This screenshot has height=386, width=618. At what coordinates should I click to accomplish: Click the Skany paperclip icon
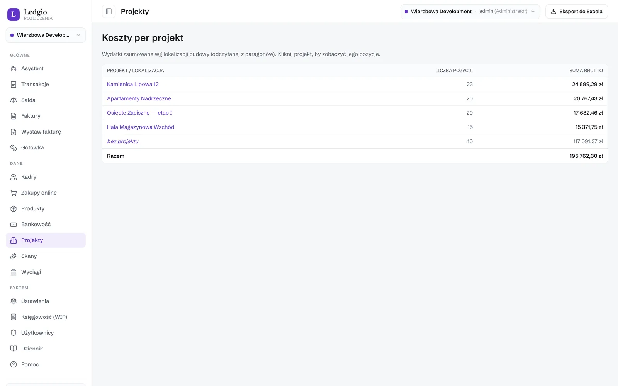tap(14, 256)
